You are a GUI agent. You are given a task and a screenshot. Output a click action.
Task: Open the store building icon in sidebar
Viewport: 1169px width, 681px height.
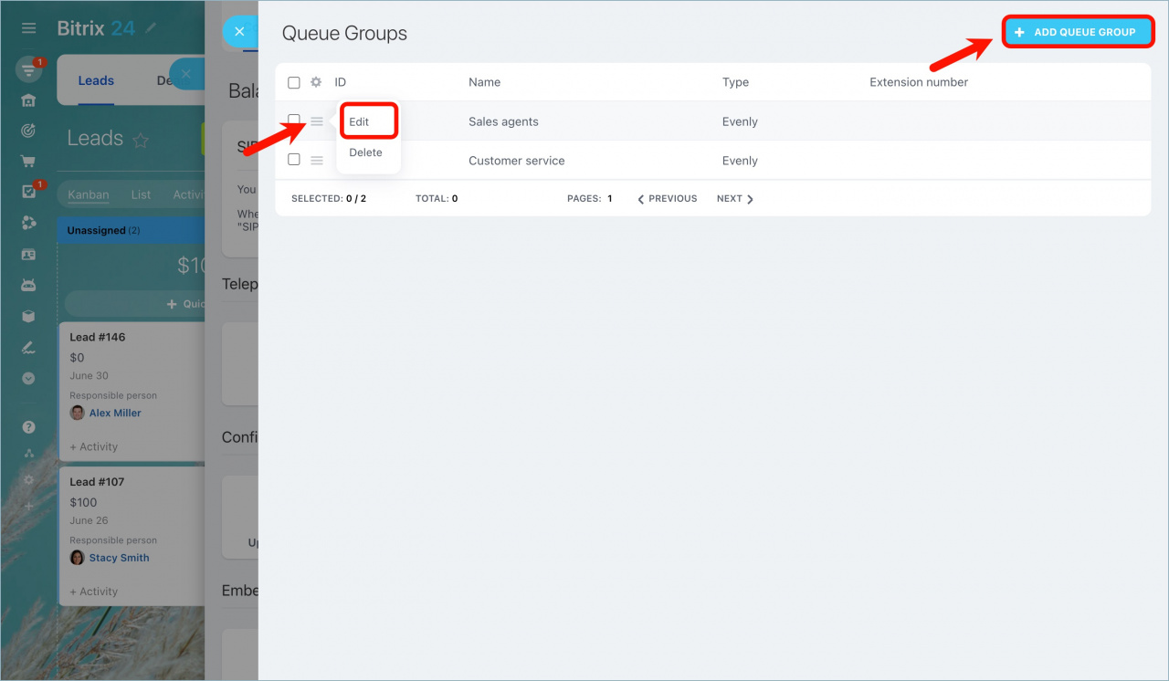28,100
